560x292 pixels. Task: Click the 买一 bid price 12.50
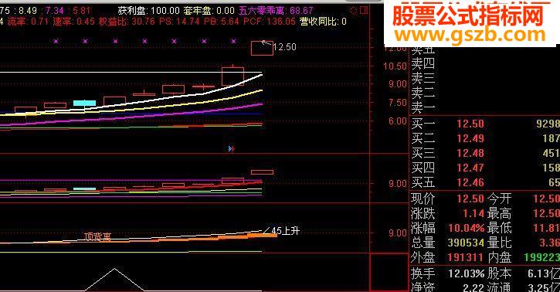(470, 124)
